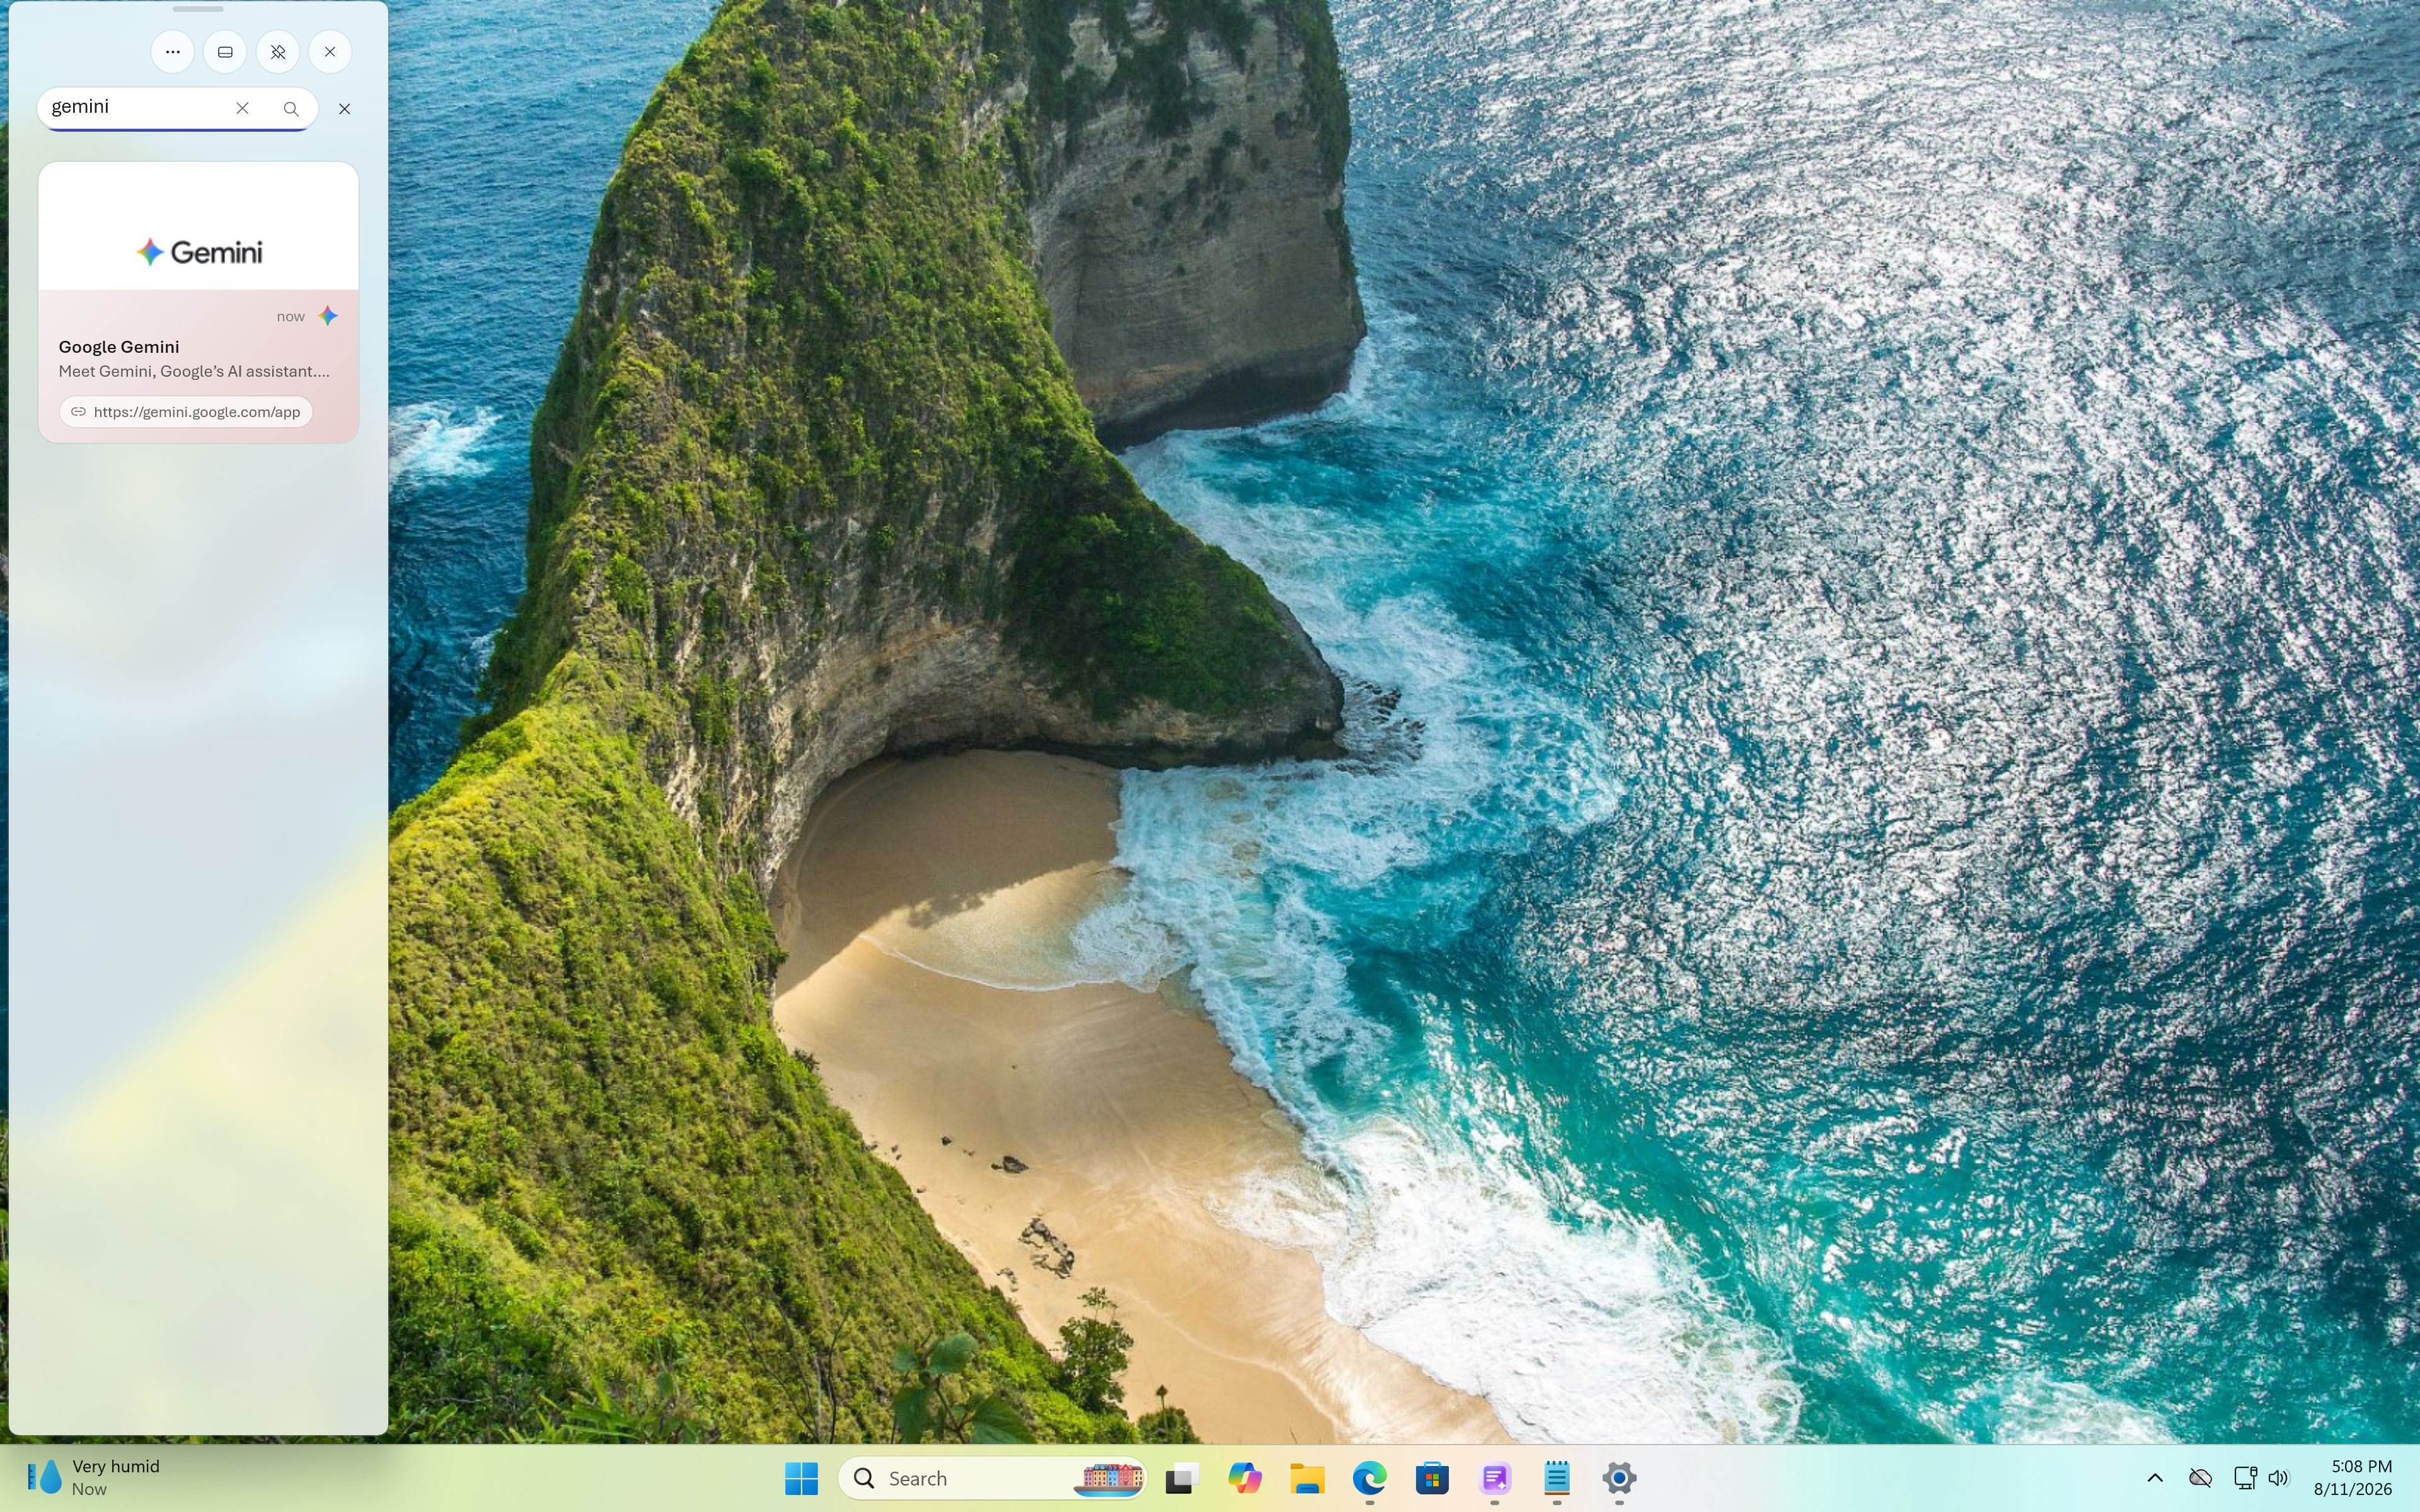This screenshot has width=2420, height=1512.
Task: Show hidden system tray icons
Action: coord(2155,1478)
